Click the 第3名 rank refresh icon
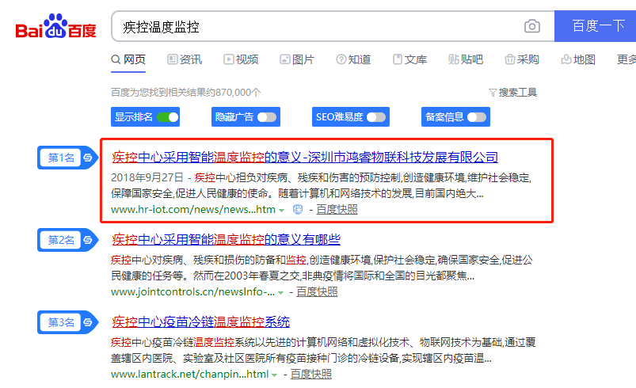 pos(88,322)
